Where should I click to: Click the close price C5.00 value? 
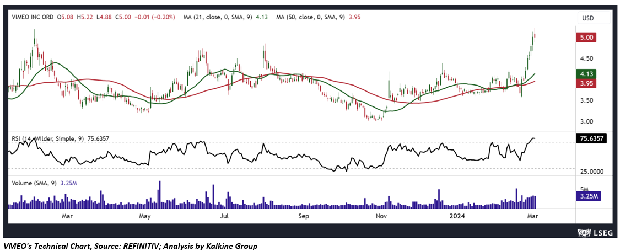click(x=122, y=17)
